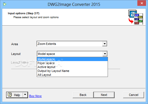The width and height of the screenshot is (148, 104).
Task: Click the disabled Layout Name label
Action: pyautogui.click(x=20, y=62)
